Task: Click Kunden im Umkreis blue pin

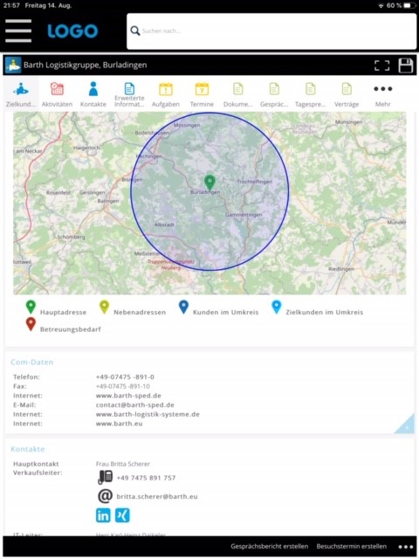Action: (183, 307)
